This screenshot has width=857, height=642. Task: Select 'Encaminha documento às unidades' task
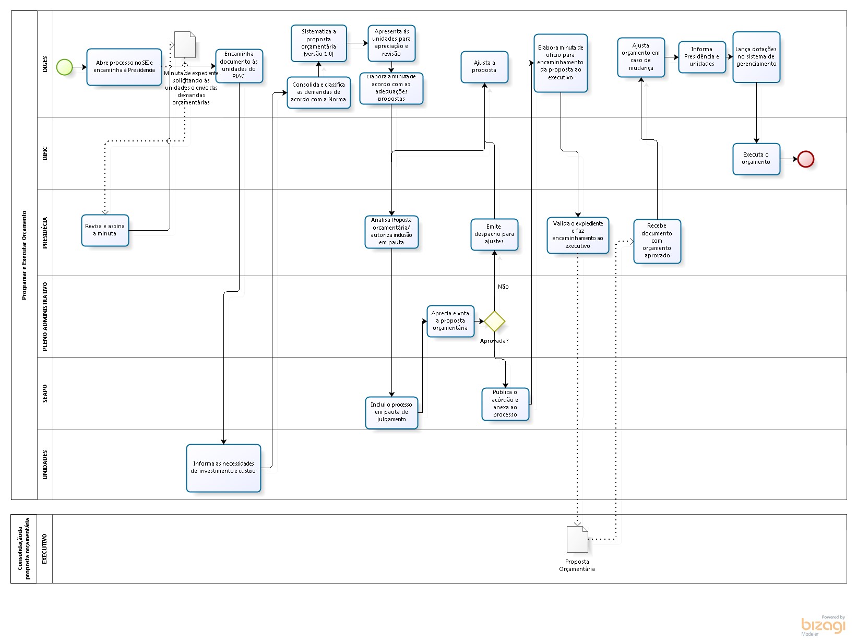point(239,66)
